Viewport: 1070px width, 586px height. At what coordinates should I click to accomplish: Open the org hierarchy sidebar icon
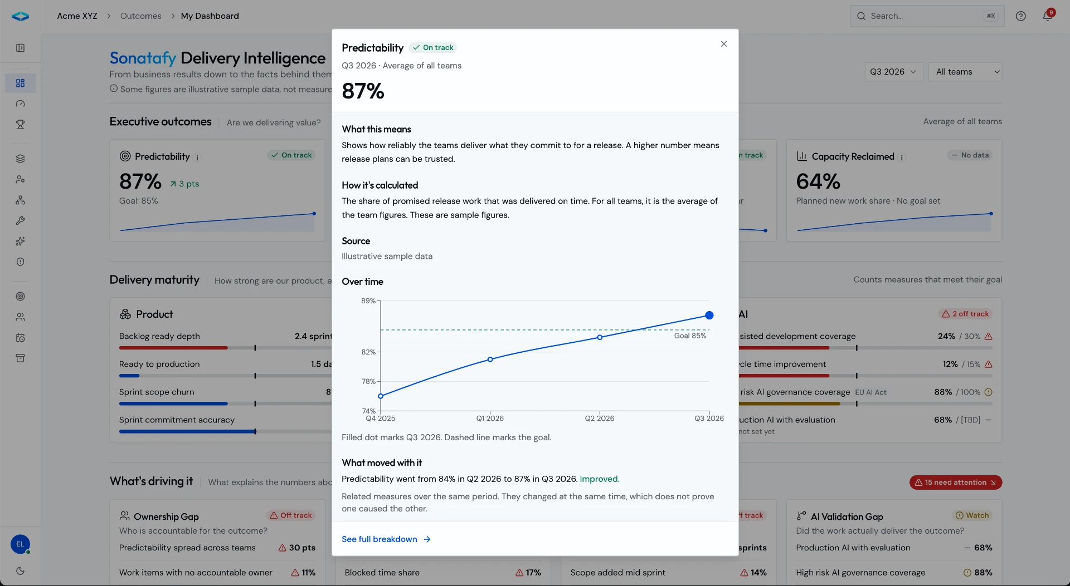(x=20, y=200)
